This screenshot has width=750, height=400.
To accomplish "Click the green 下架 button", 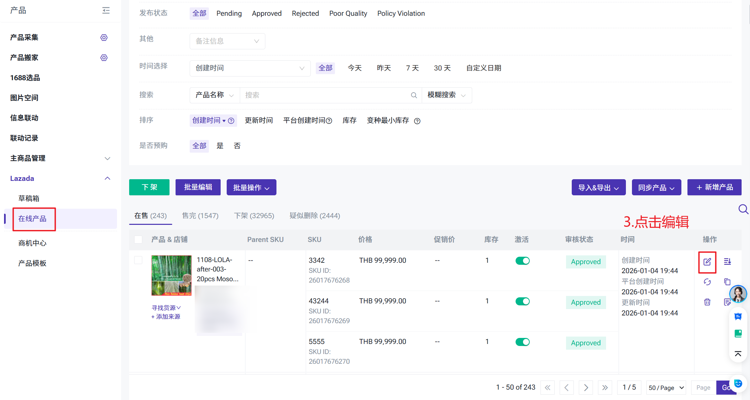I will point(149,187).
